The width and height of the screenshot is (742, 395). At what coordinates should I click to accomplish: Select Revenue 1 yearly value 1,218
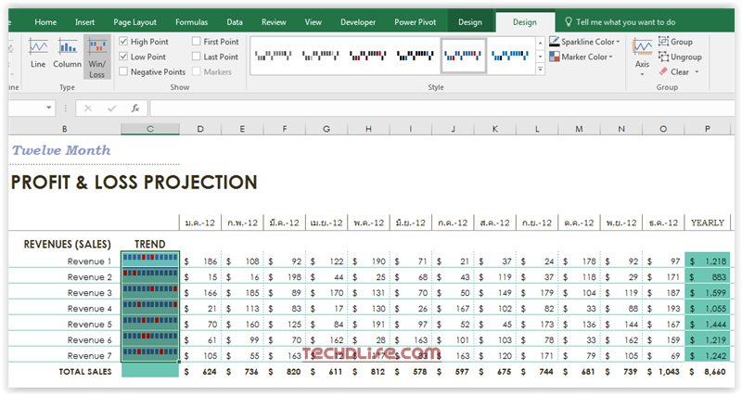(x=708, y=261)
